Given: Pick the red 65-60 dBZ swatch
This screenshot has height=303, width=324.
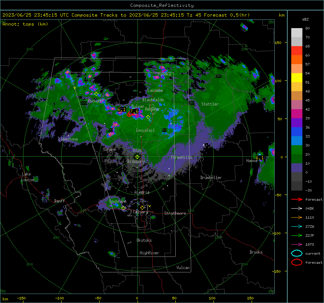Looking at the screenshot, I should [x=297, y=51].
